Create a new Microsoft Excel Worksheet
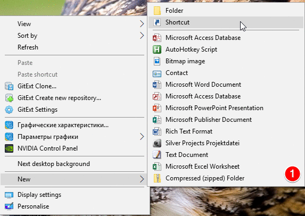 click(226, 167)
